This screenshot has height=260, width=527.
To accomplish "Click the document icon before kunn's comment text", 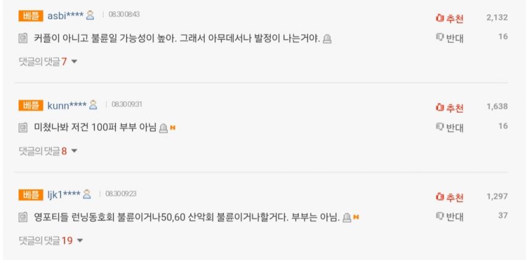I will [x=23, y=128].
